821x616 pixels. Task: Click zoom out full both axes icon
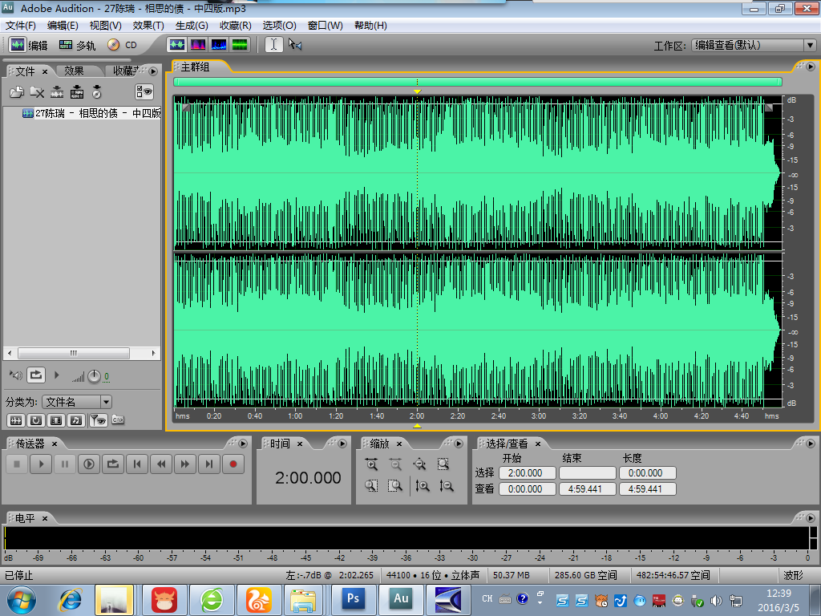(419, 464)
